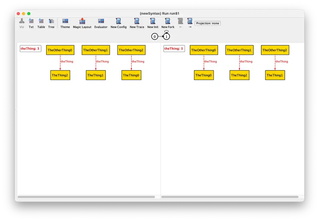Select state 0 in the trace timeline
319x221 pixels.
coord(155,36)
